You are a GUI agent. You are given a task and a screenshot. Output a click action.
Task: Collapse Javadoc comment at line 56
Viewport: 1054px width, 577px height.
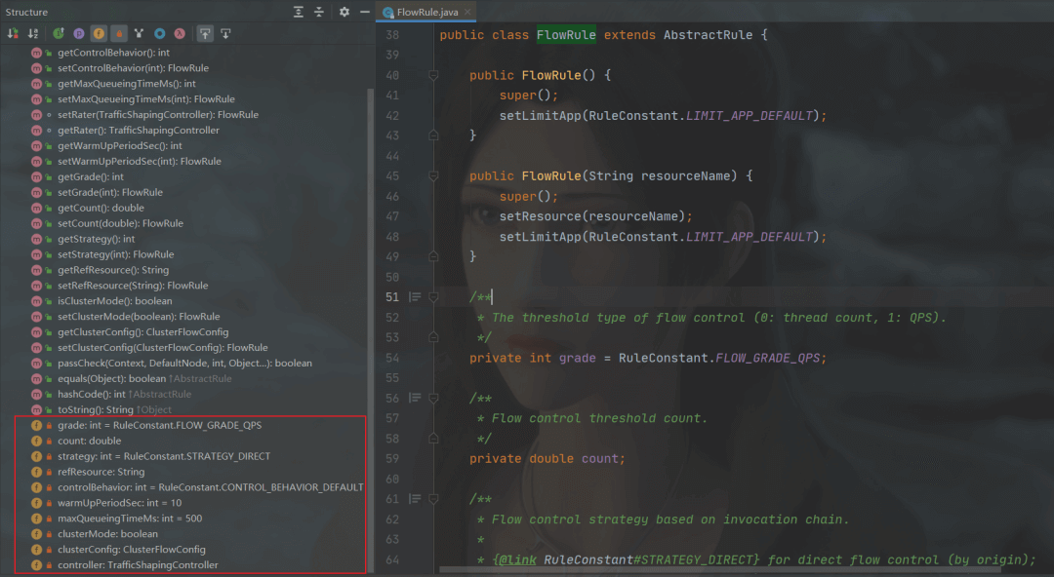433,399
